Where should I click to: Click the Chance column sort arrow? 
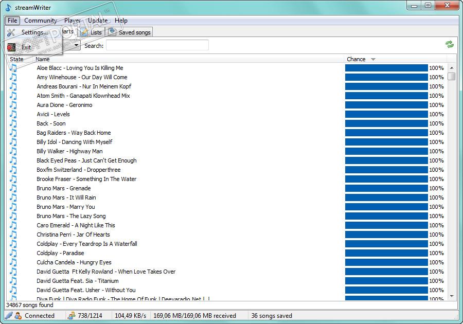pos(373,59)
